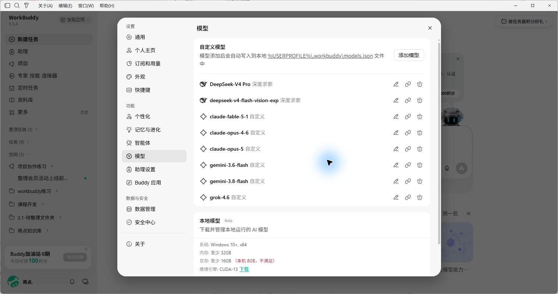Image resolution: width=558 pixels, height=294 pixels.
Task: Toggle the sidebar panel icon
Action: [7, 6]
